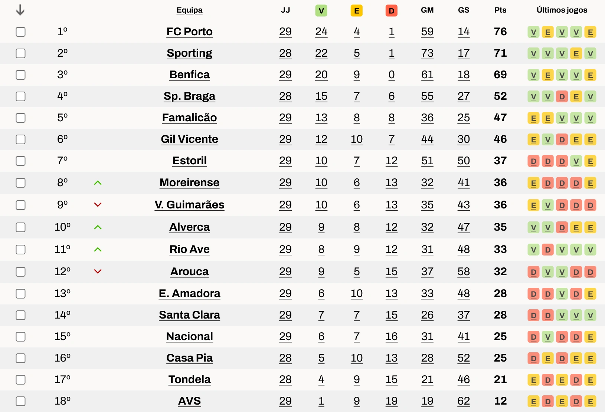This screenshot has width=605, height=412.
Task: Select the 'E' badge in Sporting's last results
Action: pyautogui.click(x=576, y=53)
